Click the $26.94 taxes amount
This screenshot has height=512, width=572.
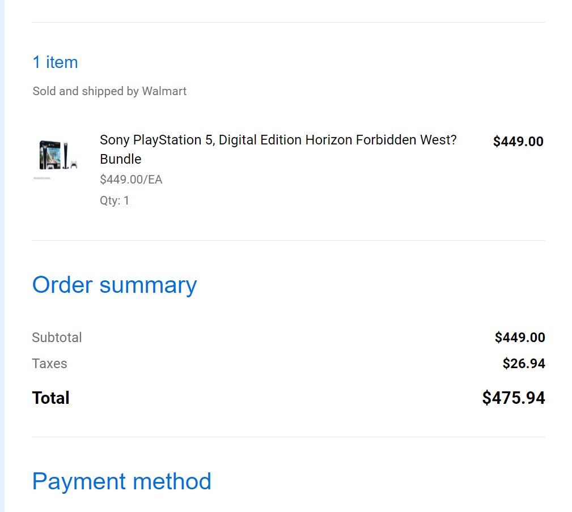tap(523, 364)
